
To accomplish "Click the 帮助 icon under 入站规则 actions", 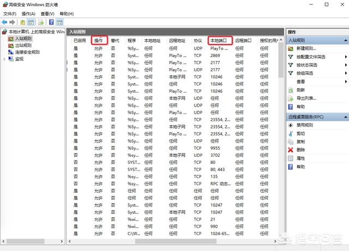I will 291,107.
